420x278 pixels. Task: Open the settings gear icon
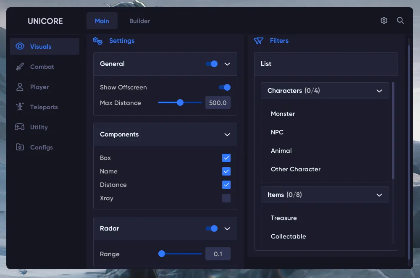tap(384, 21)
